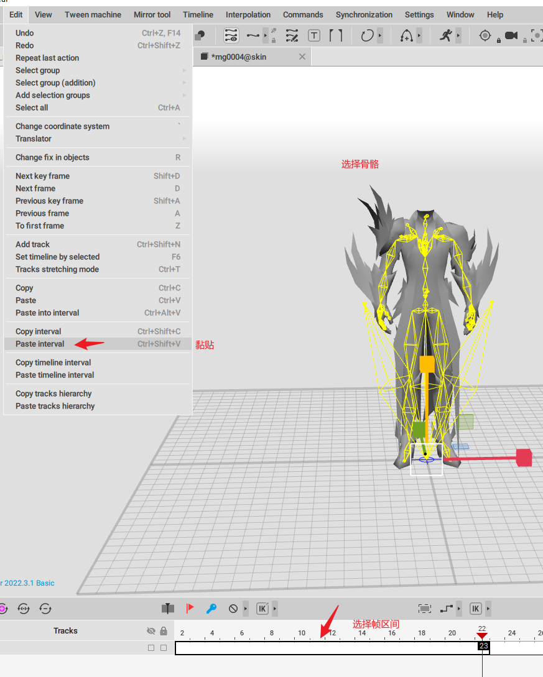The width and height of the screenshot is (543, 677).
Task: Toggle the lock icon in Tracks header
Action: pyautogui.click(x=164, y=631)
